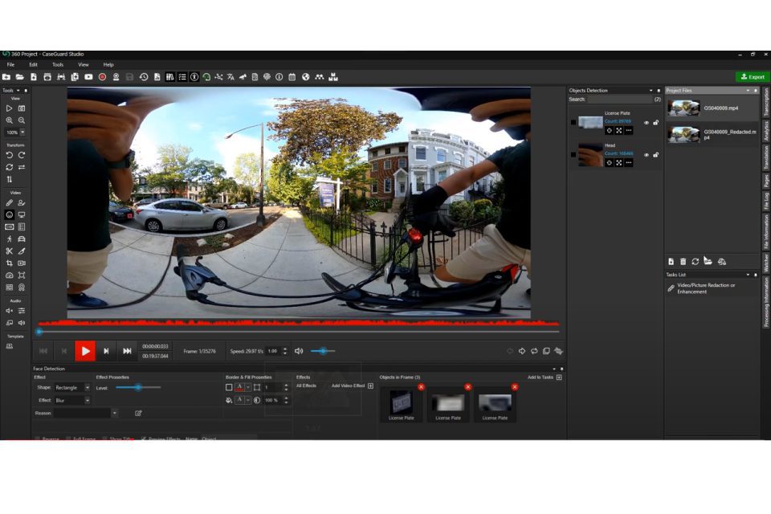This screenshot has height=514, width=771.
Task: Open the YouTube import icon in toolbar
Action: point(88,77)
